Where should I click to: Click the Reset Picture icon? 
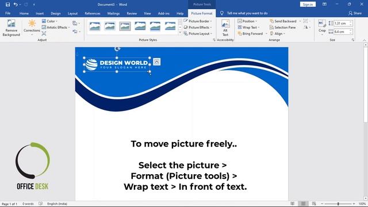tap(75, 32)
